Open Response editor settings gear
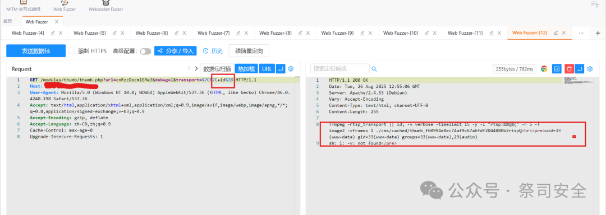 pyautogui.click(x=590, y=69)
